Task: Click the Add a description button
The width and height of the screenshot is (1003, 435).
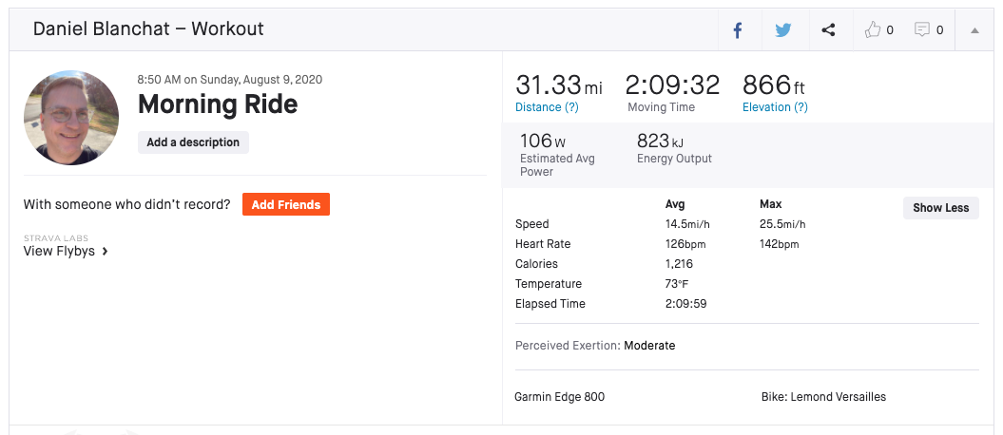Action: point(193,142)
